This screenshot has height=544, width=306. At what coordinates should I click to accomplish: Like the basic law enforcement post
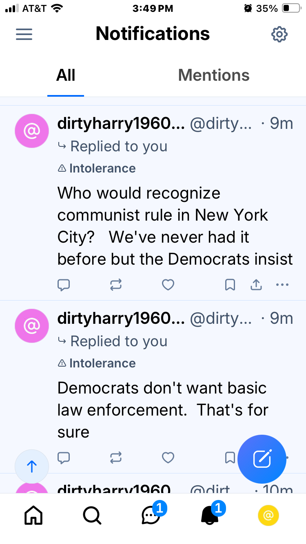tap(168, 458)
